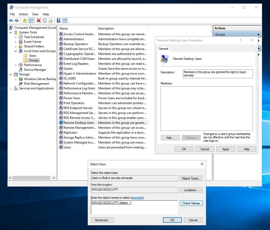Expand the Services and Applications node
The image size is (270, 230).
[11, 88]
